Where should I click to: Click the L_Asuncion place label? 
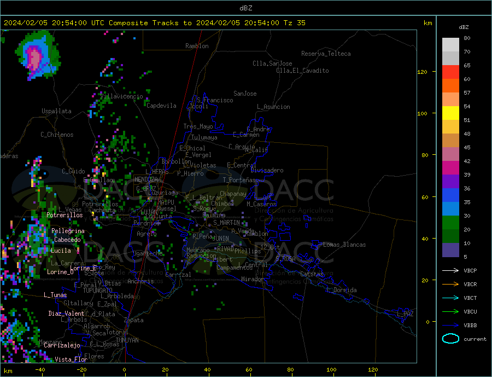coord(273,107)
